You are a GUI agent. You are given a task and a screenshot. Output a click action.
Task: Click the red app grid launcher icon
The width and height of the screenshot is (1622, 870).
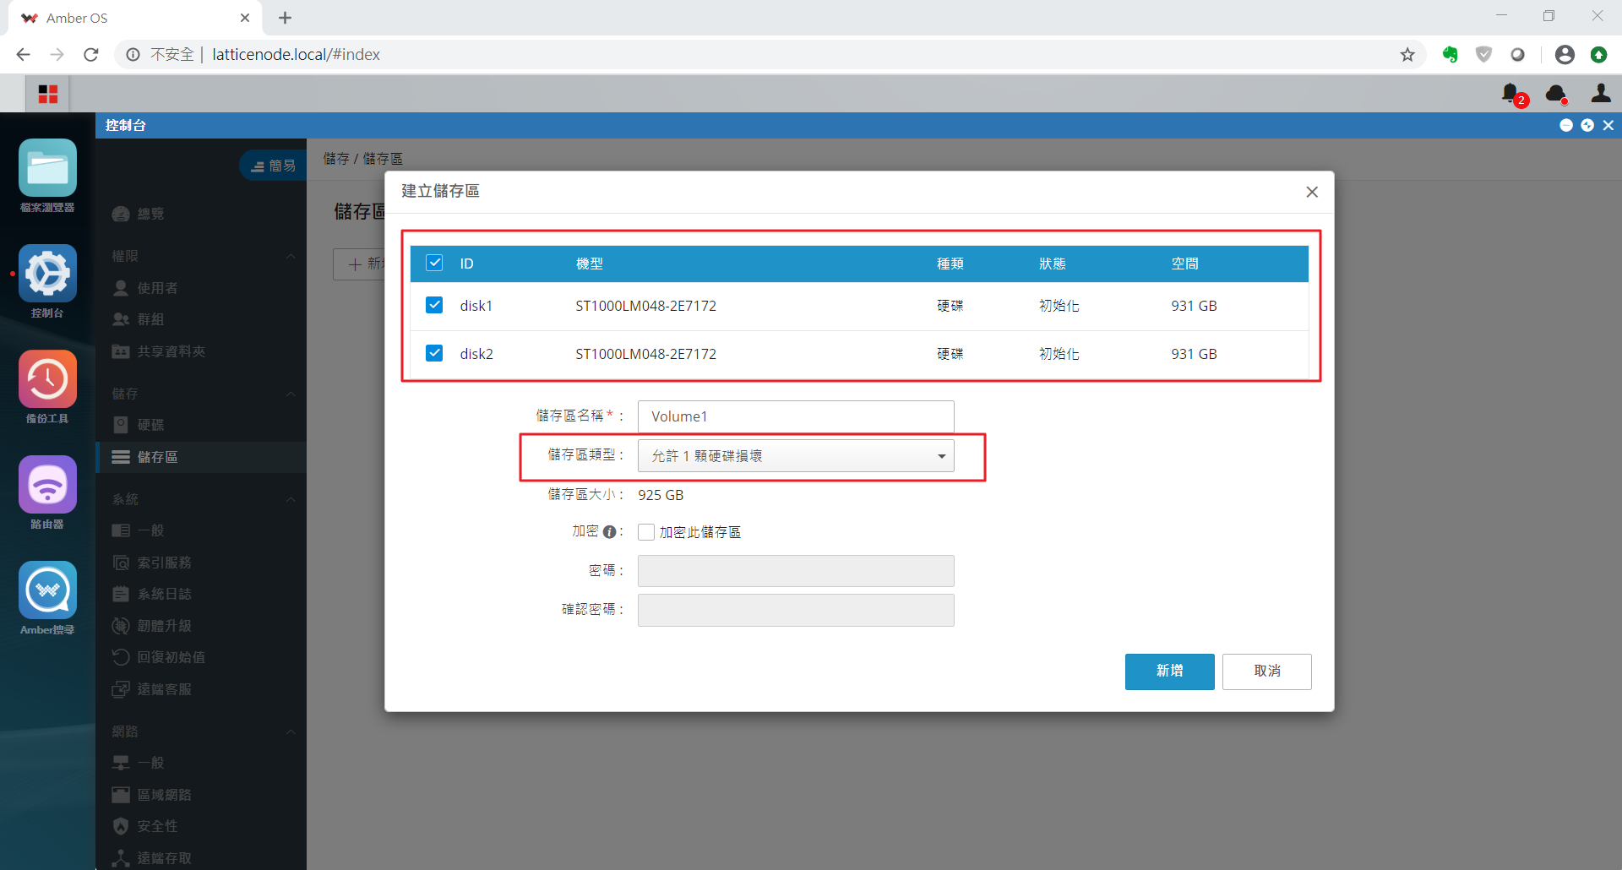48,94
